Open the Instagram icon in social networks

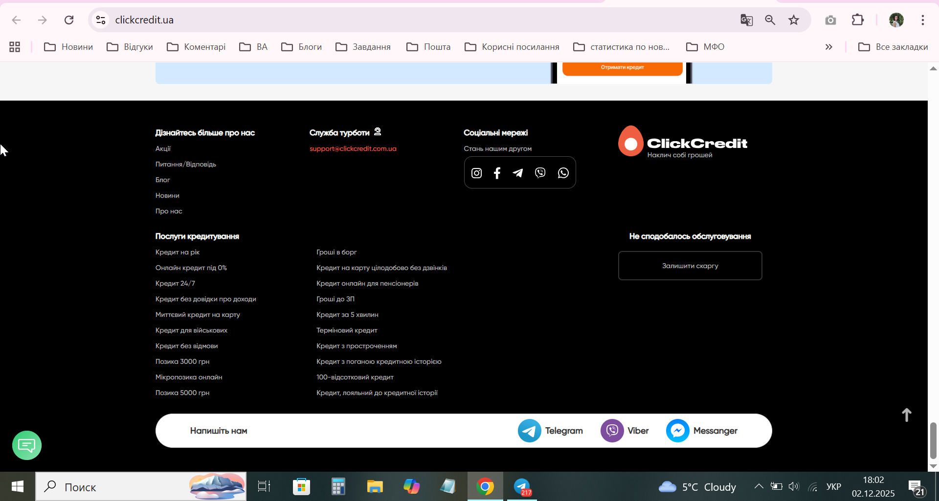pyautogui.click(x=476, y=173)
